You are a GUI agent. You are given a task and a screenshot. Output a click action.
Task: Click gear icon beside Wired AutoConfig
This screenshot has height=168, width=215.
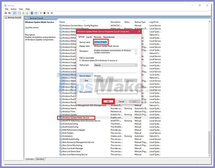[61, 124]
